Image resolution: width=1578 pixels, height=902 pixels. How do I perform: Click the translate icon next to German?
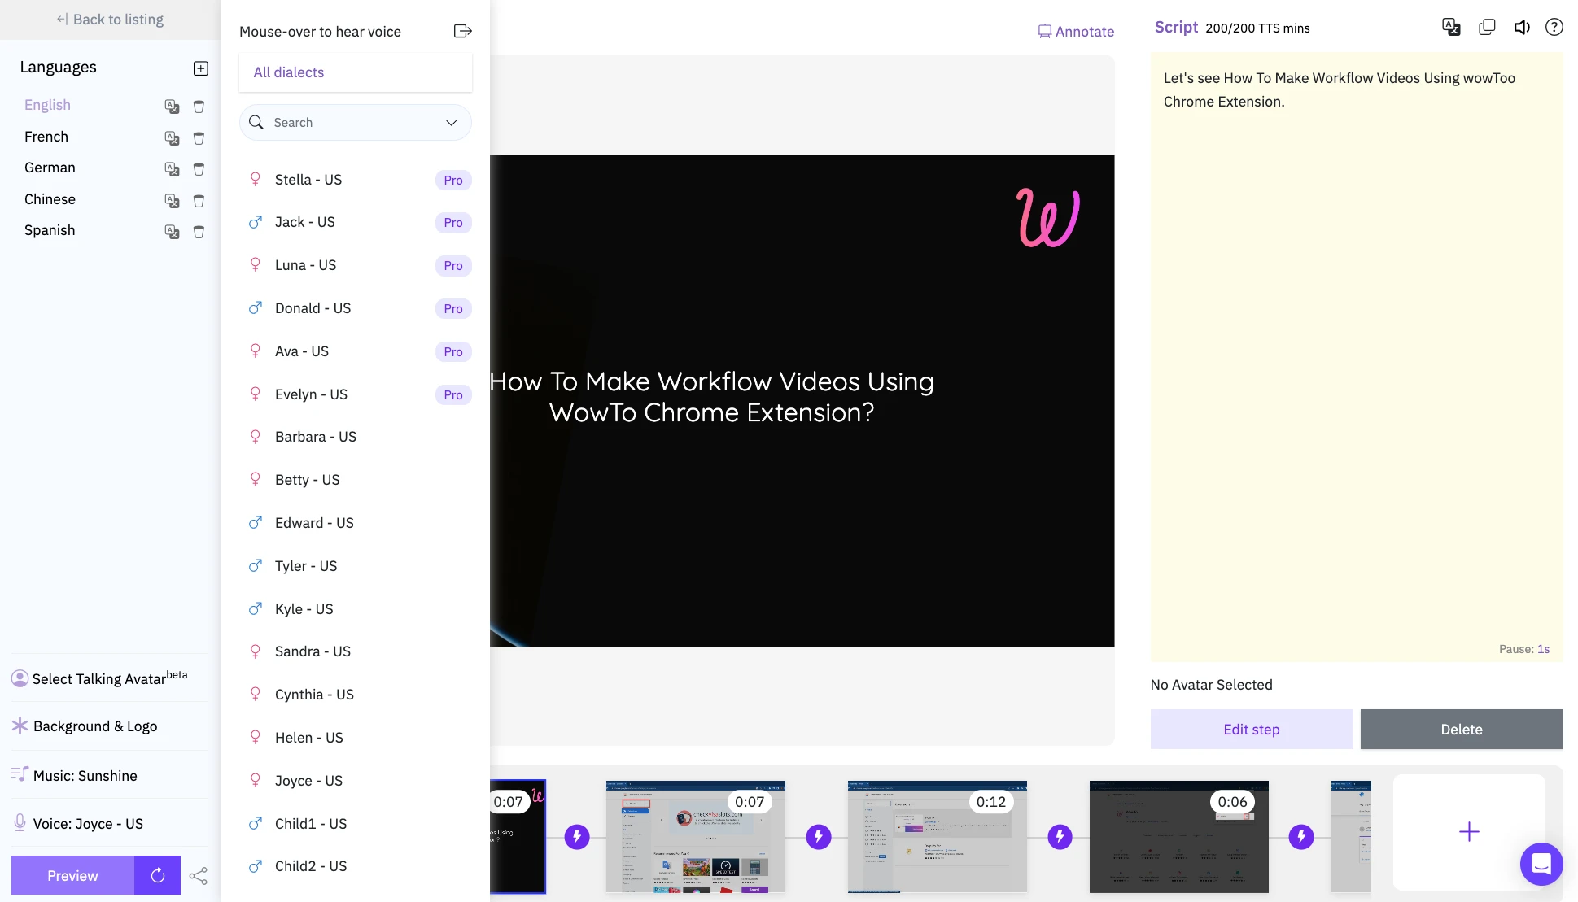(x=172, y=169)
